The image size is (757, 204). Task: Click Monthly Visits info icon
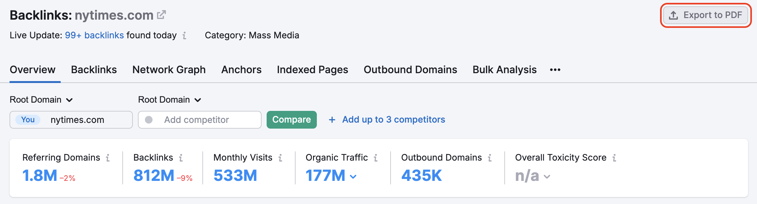click(280, 158)
